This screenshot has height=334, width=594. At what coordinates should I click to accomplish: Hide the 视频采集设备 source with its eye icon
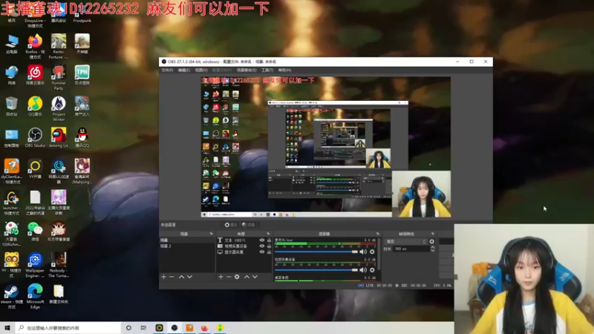click(x=262, y=246)
